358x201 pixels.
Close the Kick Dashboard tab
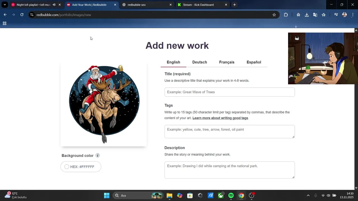[226, 5]
